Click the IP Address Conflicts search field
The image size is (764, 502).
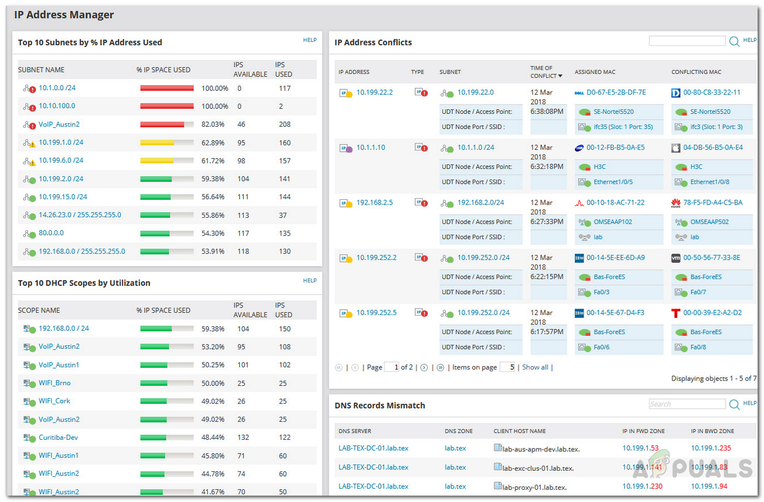pyautogui.click(x=687, y=41)
